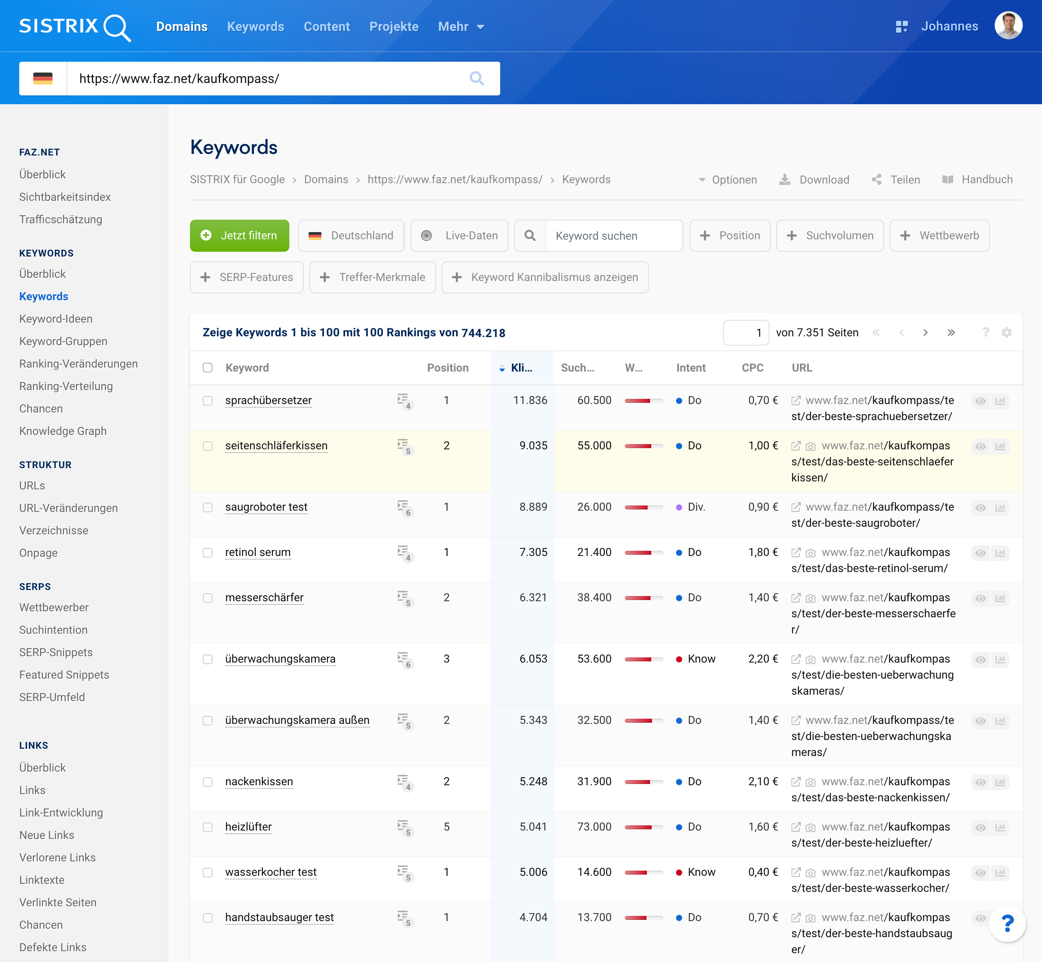The height and width of the screenshot is (962, 1042).
Task: Click the table settings gear icon
Action: 1007,333
